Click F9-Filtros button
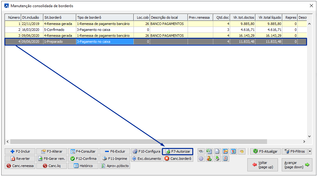 pos(295,151)
